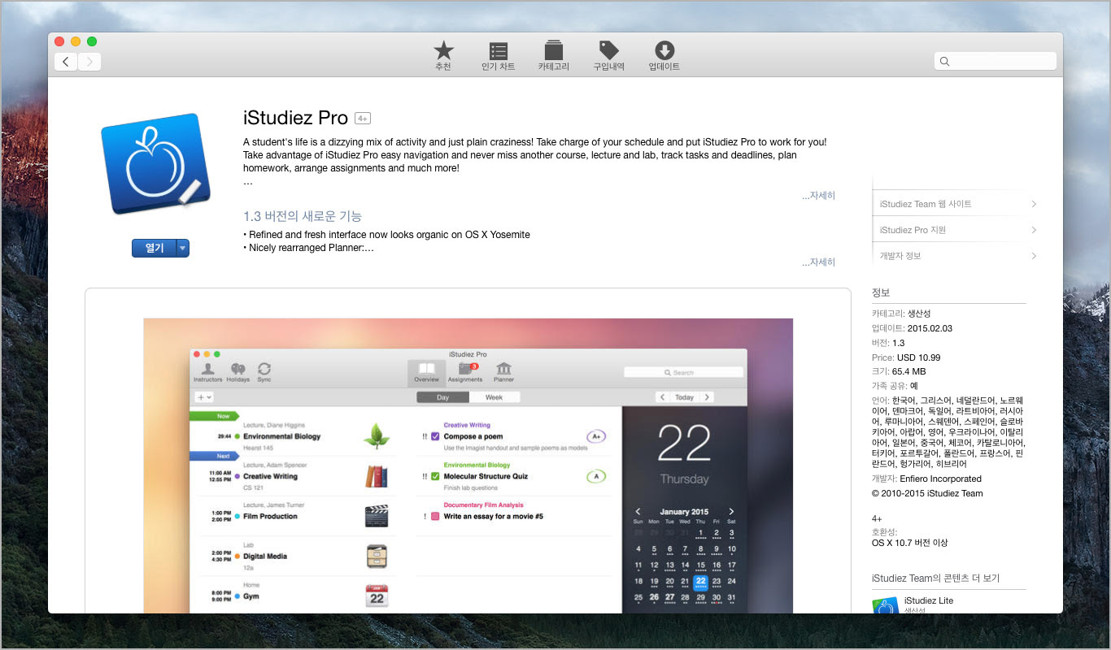Click the "Enfiero Incorporated" developer name
The height and width of the screenshot is (650, 1111).
[x=940, y=479]
